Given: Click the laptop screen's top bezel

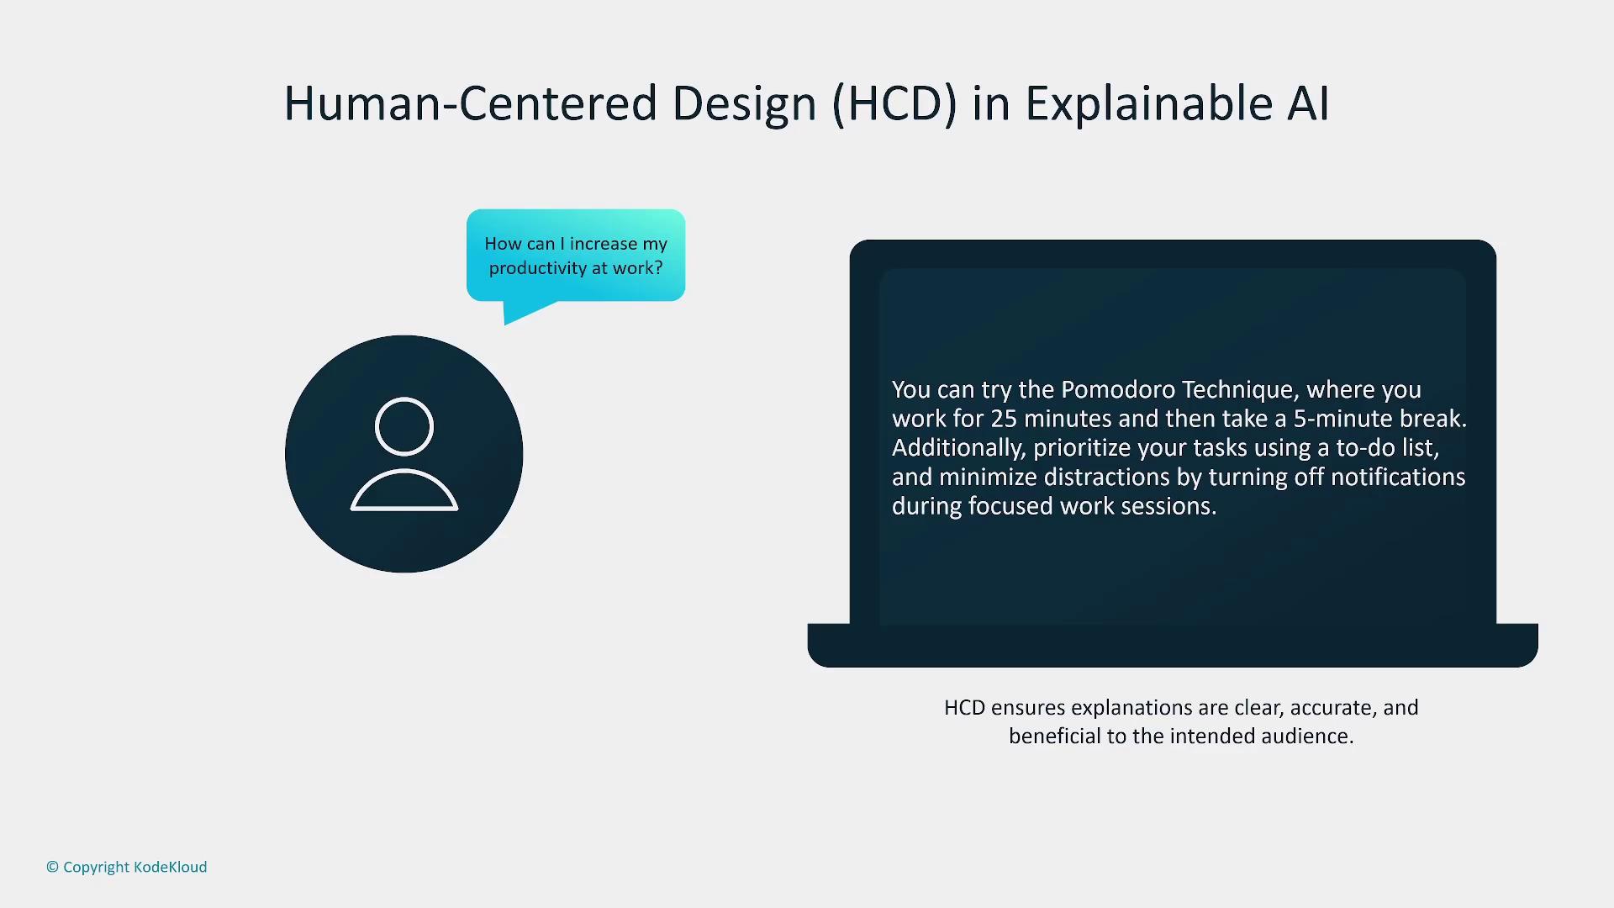Looking at the screenshot, I should click(x=1172, y=254).
